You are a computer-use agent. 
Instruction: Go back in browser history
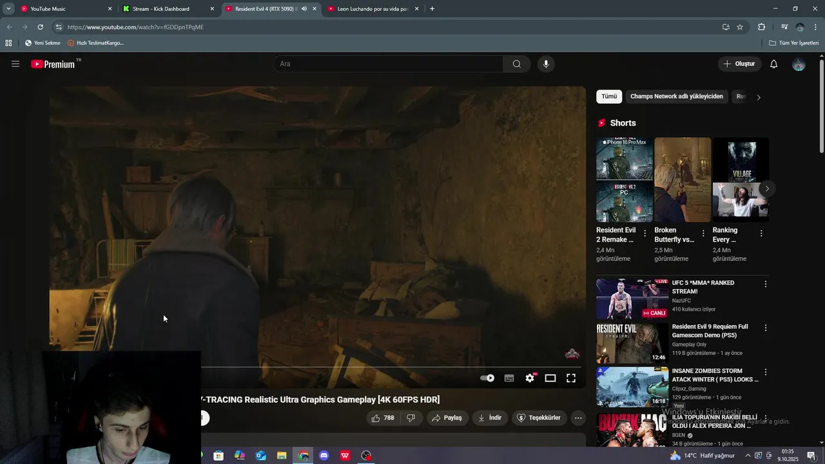(9, 27)
